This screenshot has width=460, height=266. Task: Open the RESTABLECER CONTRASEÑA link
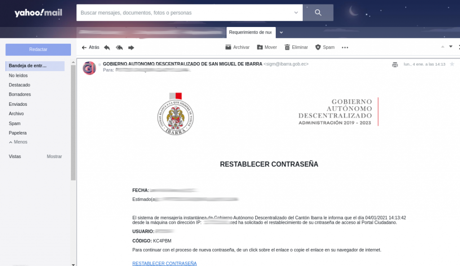pyautogui.click(x=164, y=263)
